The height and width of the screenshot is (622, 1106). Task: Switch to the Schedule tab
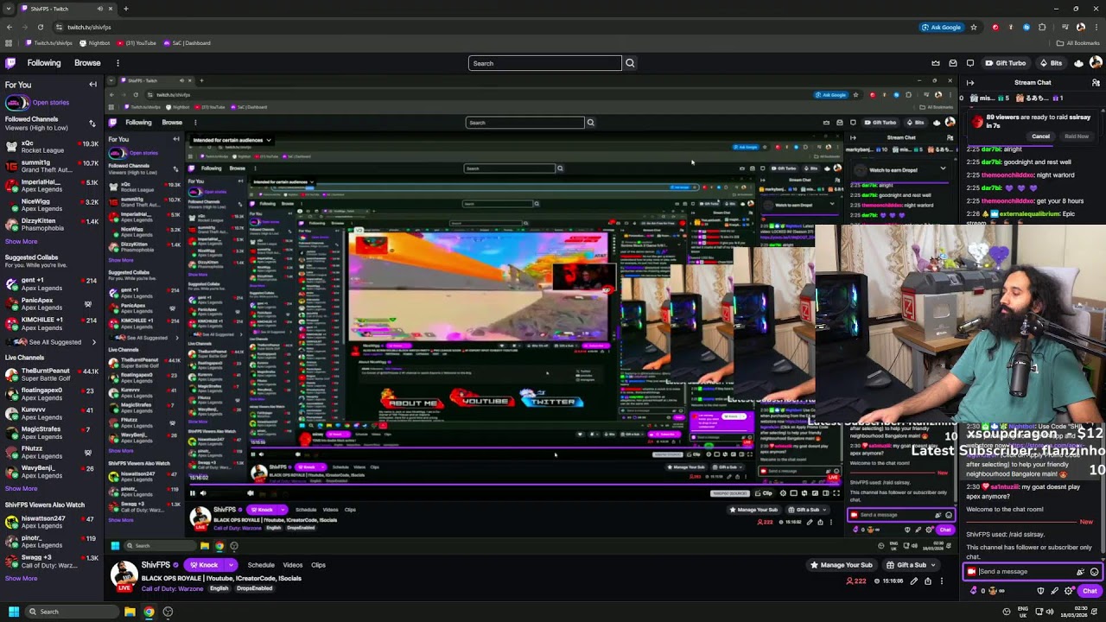(261, 565)
